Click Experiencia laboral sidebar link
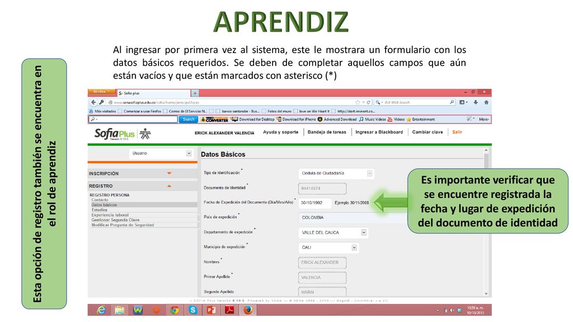 tap(110, 215)
